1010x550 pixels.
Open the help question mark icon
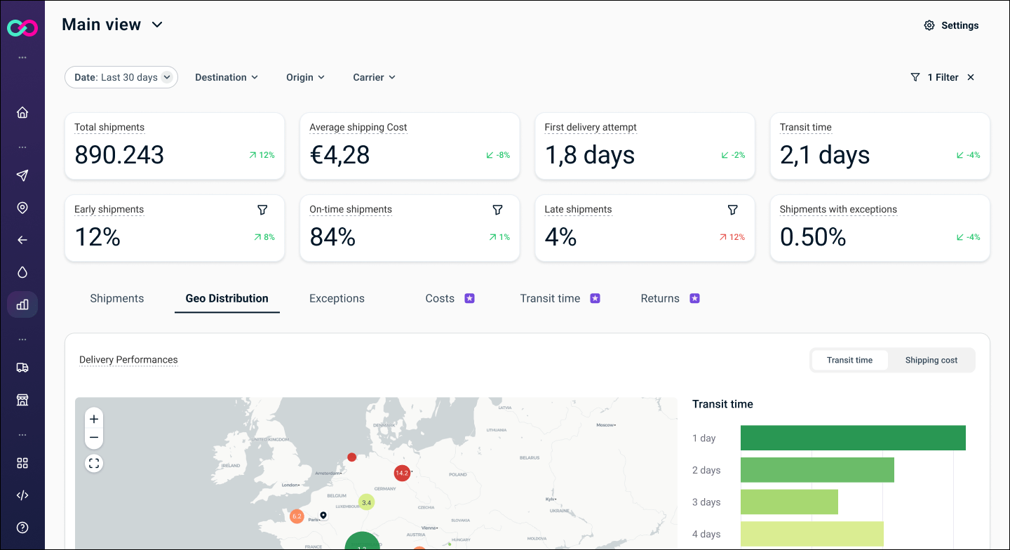[x=22, y=527]
